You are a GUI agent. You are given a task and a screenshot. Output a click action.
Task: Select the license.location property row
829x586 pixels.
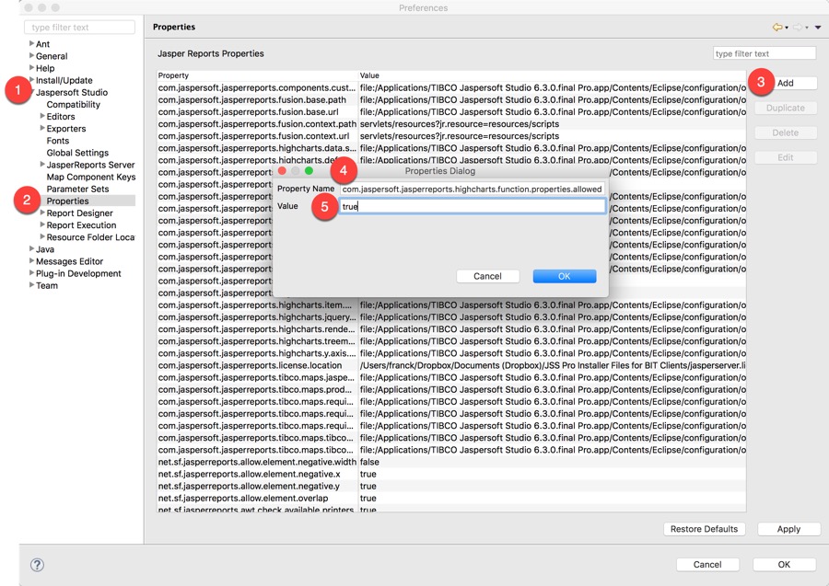451,365
